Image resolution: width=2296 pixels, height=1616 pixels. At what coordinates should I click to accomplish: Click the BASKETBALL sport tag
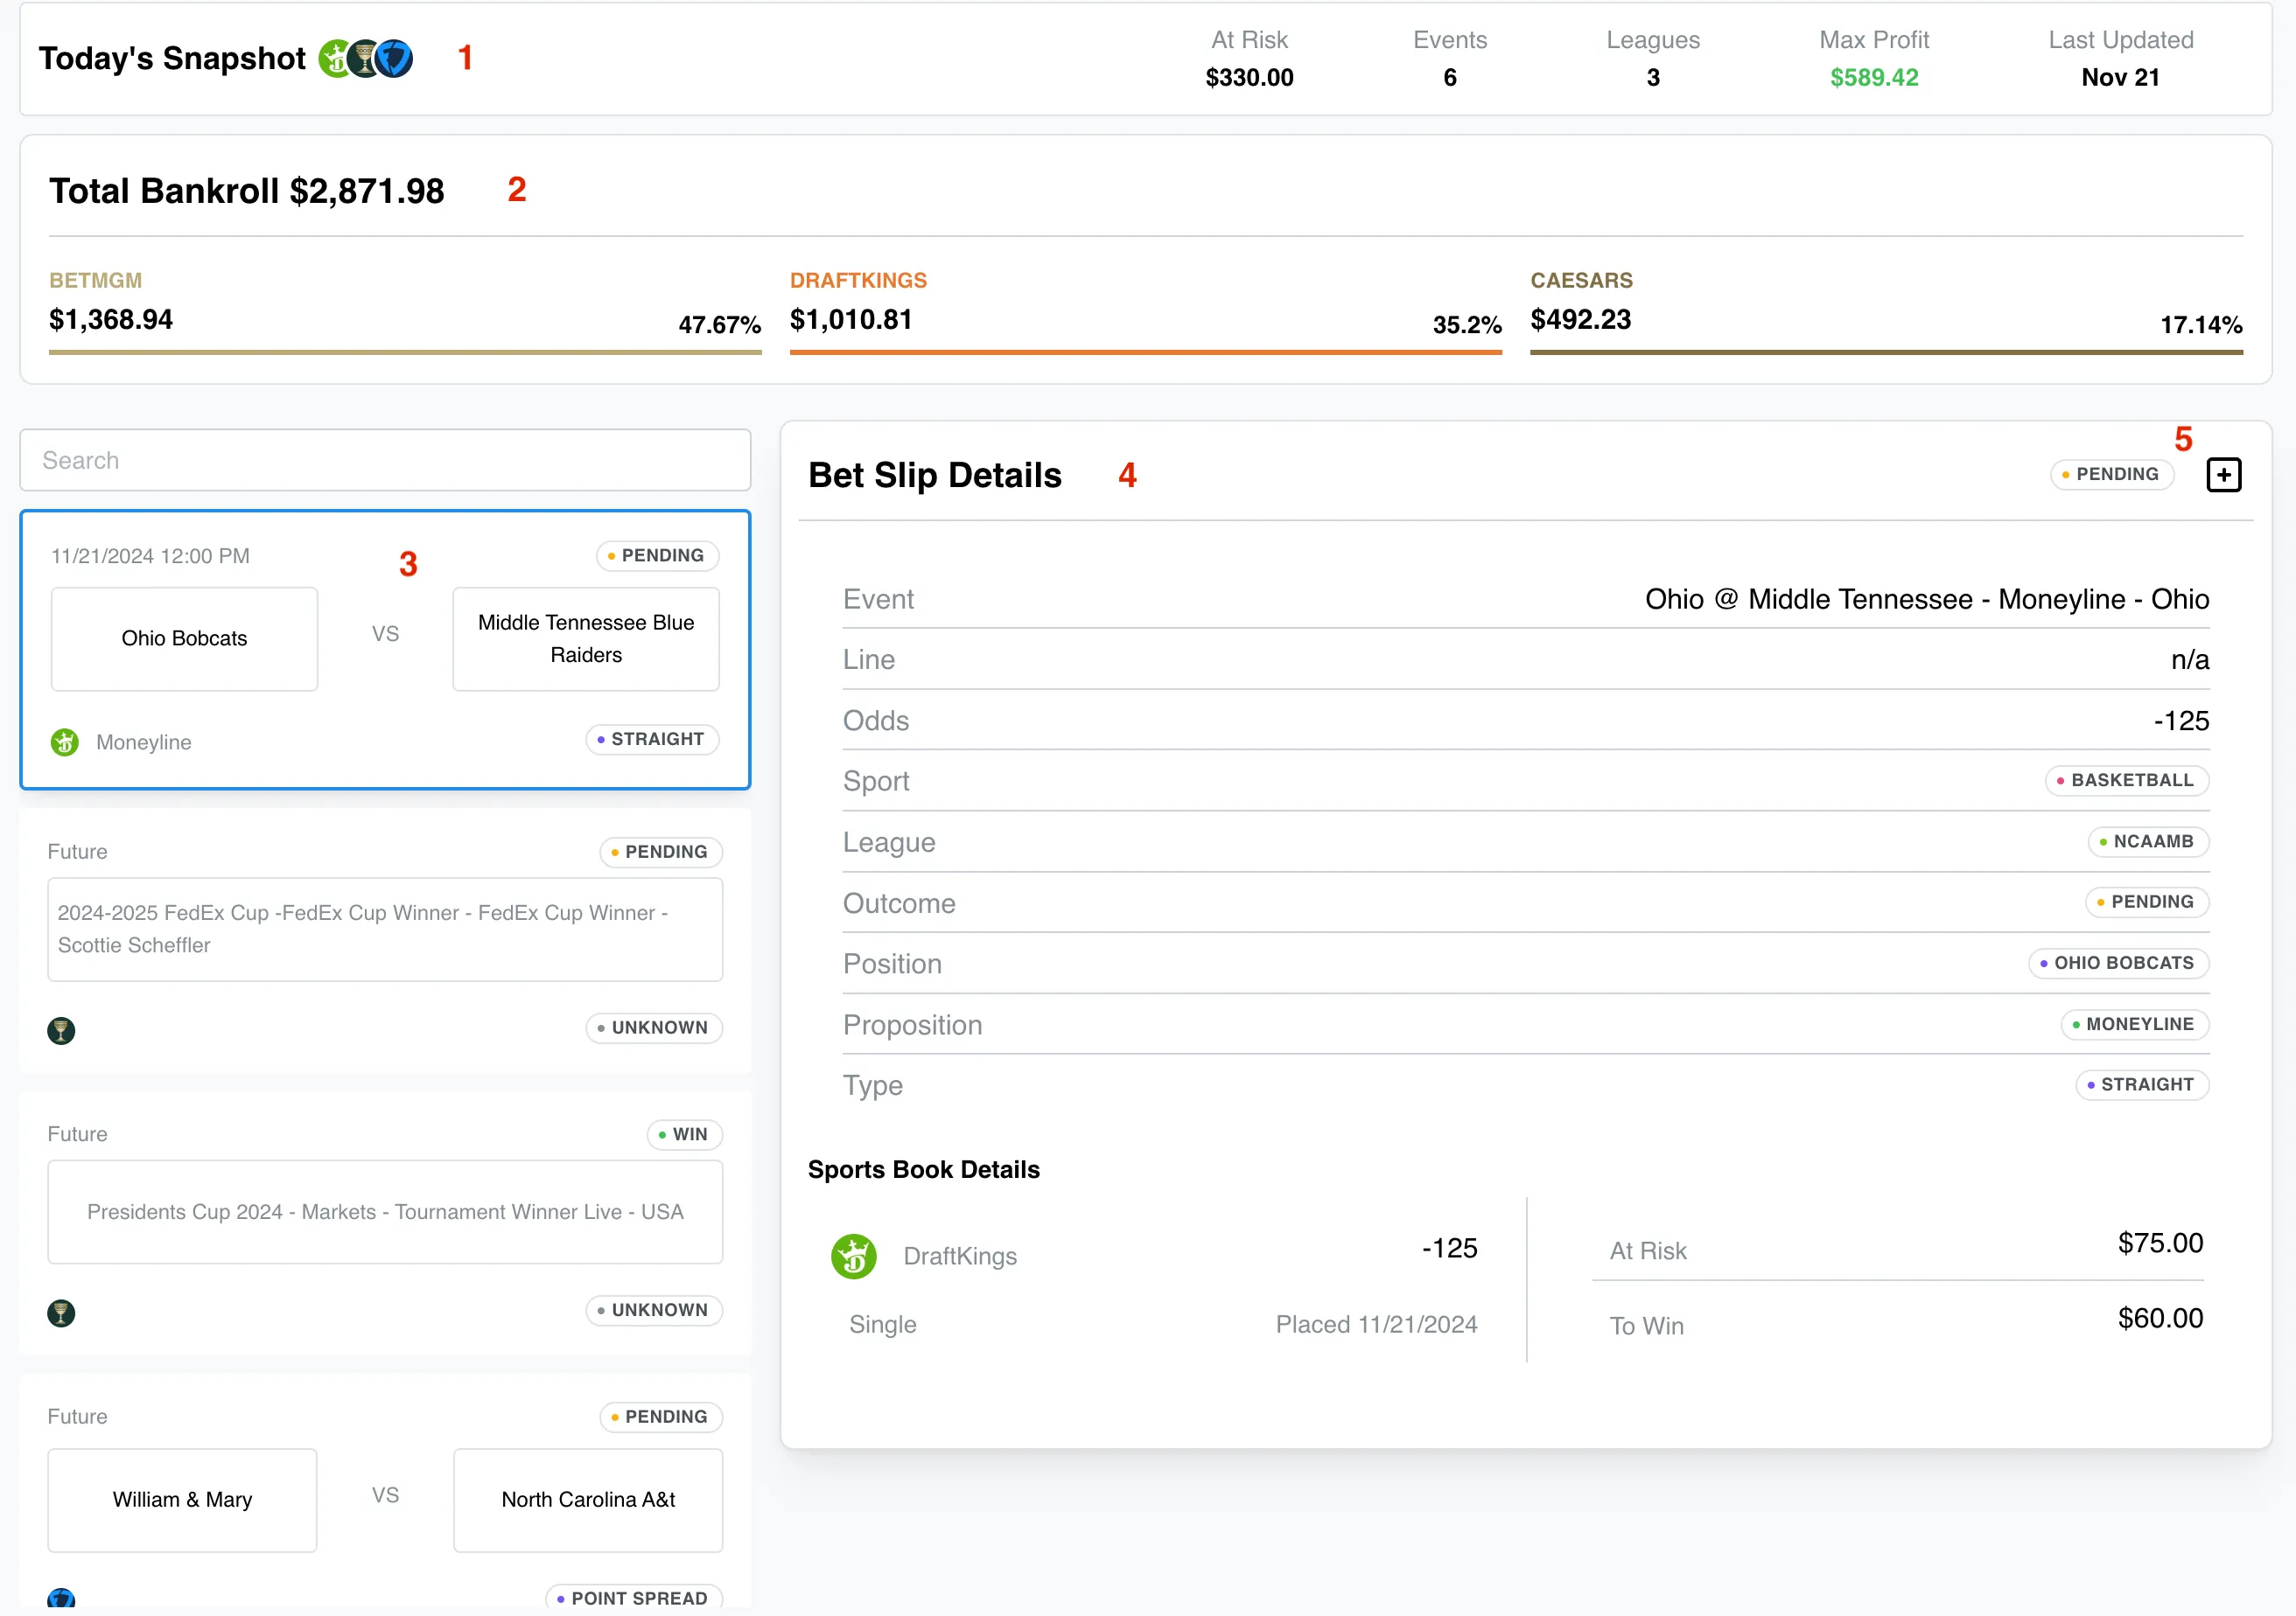point(2126,779)
